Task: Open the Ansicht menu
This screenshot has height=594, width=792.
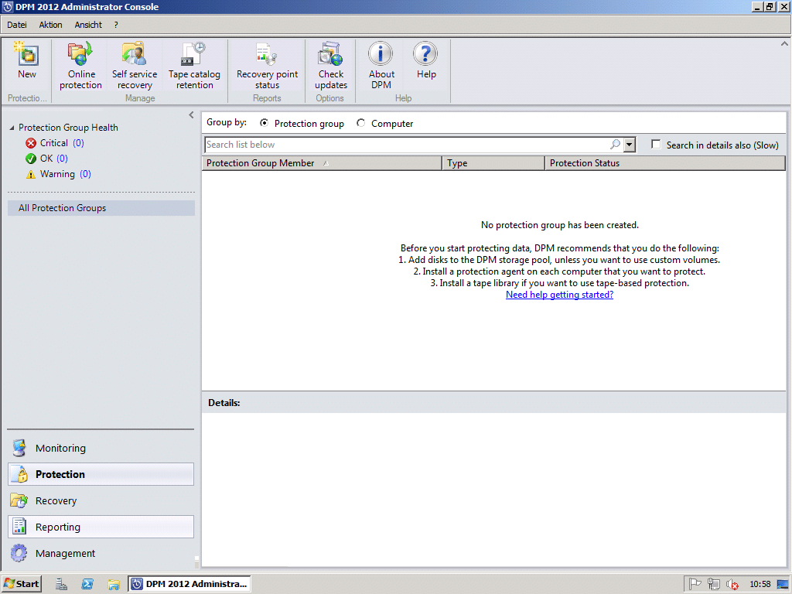Action: pyautogui.click(x=88, y=25)
